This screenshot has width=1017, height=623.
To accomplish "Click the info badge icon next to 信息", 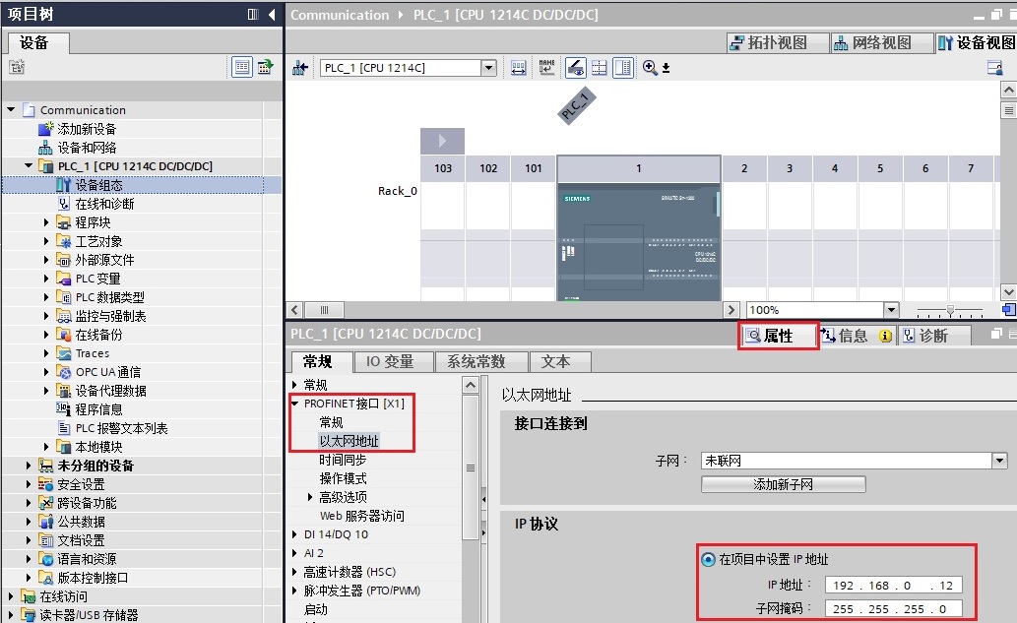I will tap(885, 336).
